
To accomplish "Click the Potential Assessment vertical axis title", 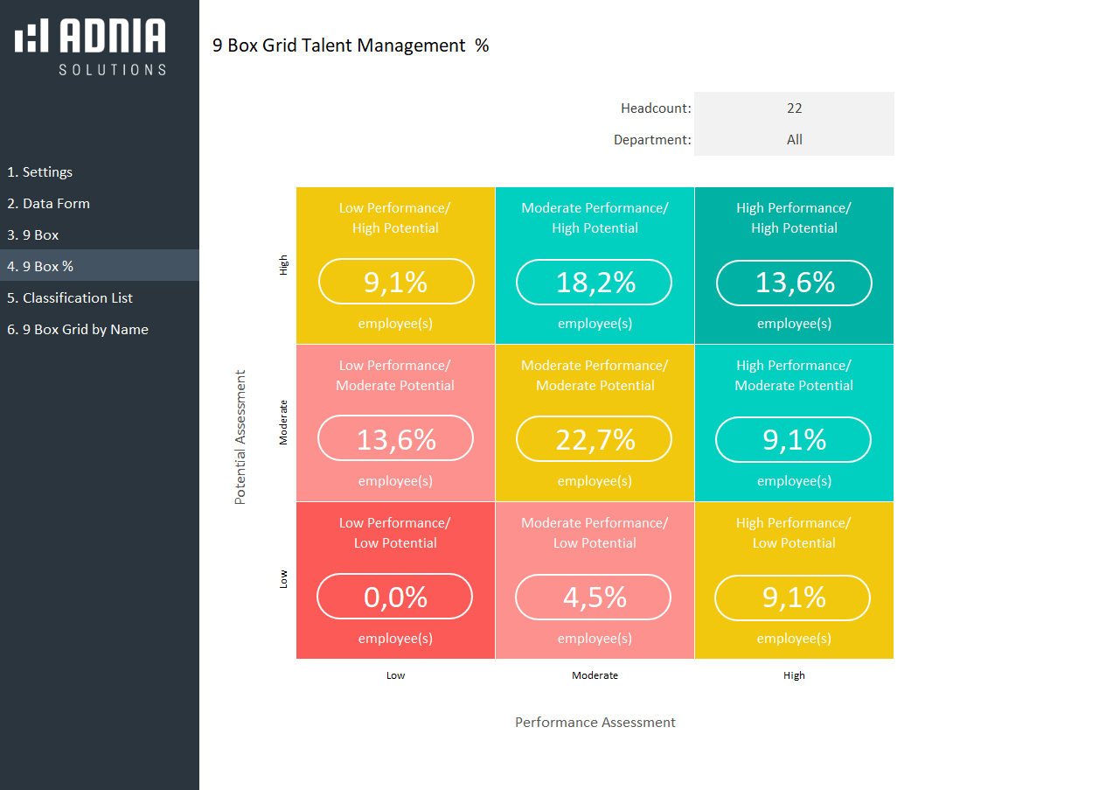I will (240, 437).
